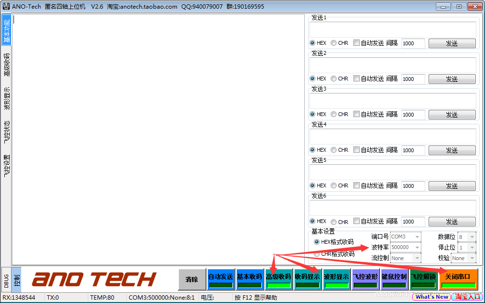Open the 波形显示 side tab
The height and width of the screenshot is (303, 485).
point(6,99)
